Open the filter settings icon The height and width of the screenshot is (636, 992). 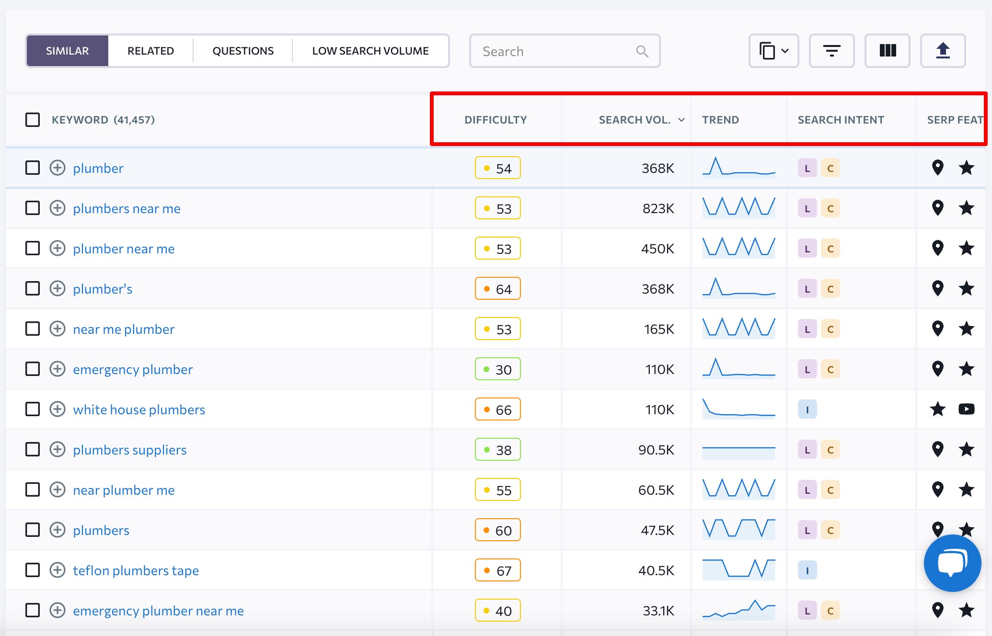coord(831,51)
